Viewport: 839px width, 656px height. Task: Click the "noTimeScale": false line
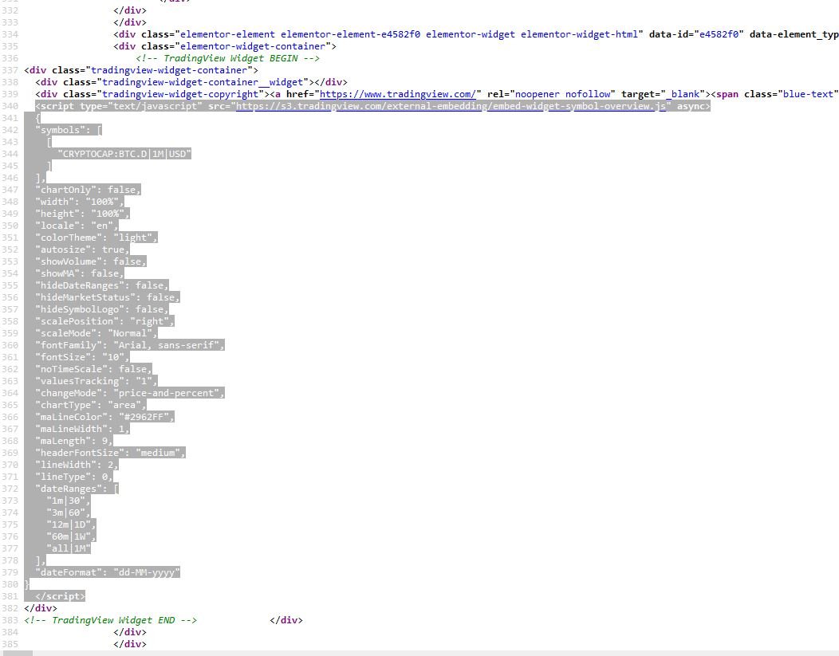93,369
